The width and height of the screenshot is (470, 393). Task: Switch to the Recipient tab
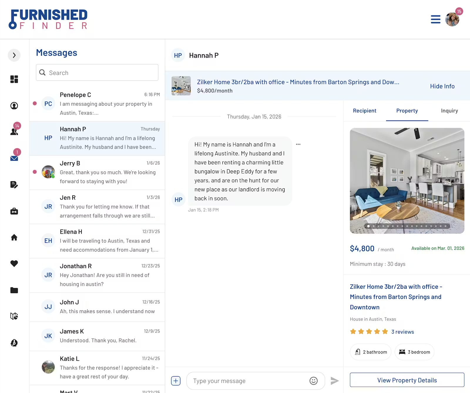coord(365,111)
